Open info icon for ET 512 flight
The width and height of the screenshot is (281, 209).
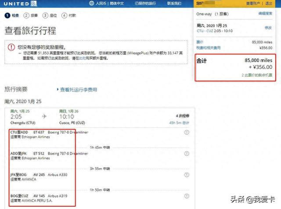187,154
